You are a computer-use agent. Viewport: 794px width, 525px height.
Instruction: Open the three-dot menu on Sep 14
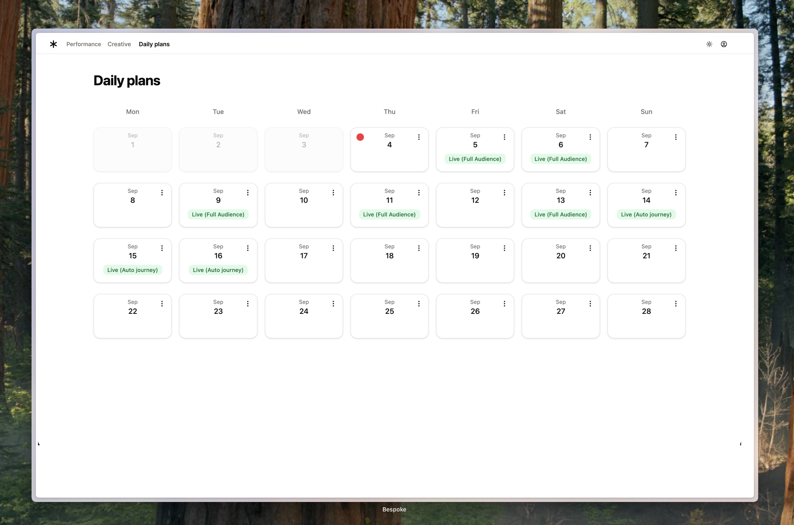(675, 192)
